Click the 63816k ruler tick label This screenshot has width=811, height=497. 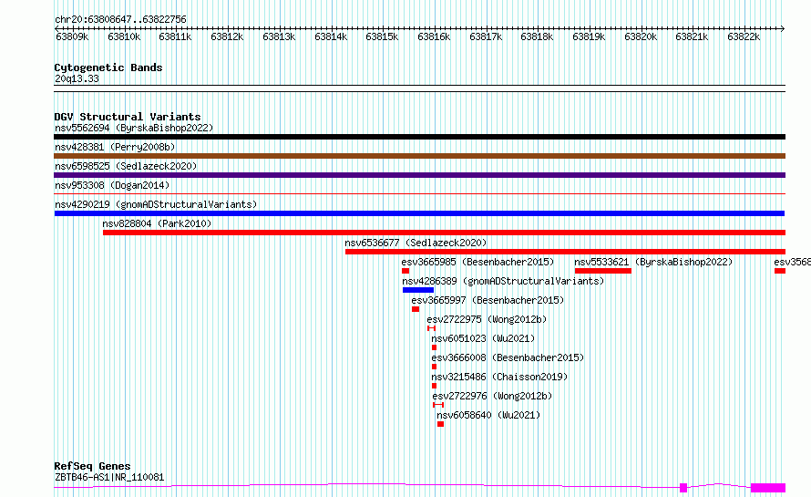coord(434,36)
